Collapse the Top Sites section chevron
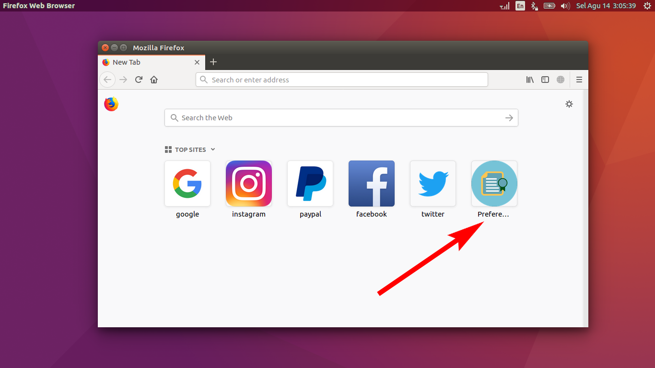The width and height of the screenshot is (655, 368). [213, 149]
